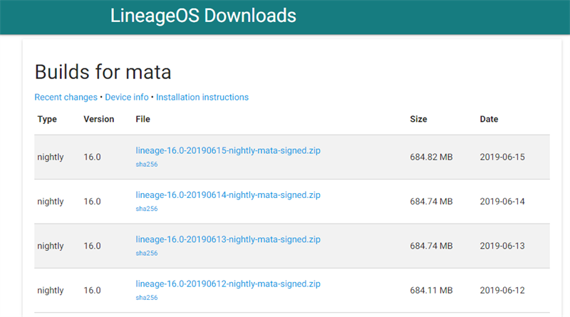Screen dimensions: 570x317
Task: Click the Builds for mata heading
Action: pos(103,72)
